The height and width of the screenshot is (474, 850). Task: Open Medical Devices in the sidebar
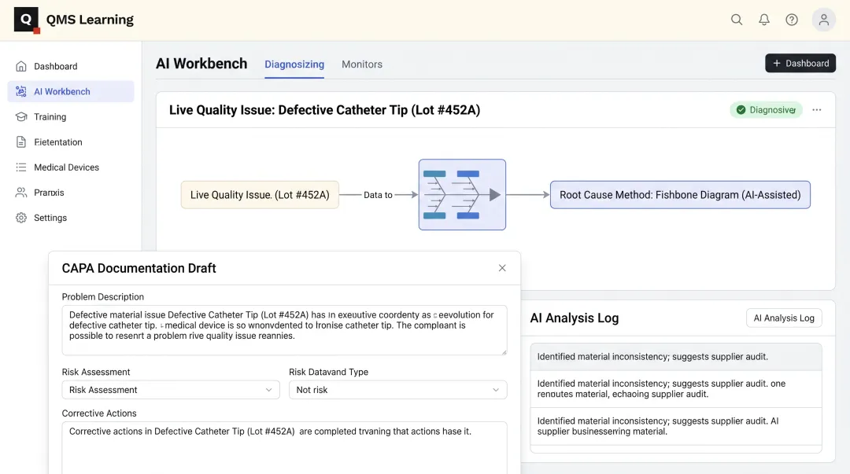point(71,167)
